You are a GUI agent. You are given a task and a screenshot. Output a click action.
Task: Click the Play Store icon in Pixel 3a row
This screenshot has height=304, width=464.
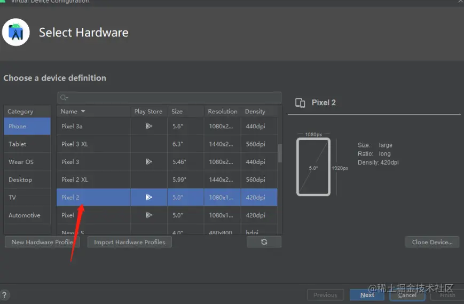pyautogui.click(x=148, y=126)
